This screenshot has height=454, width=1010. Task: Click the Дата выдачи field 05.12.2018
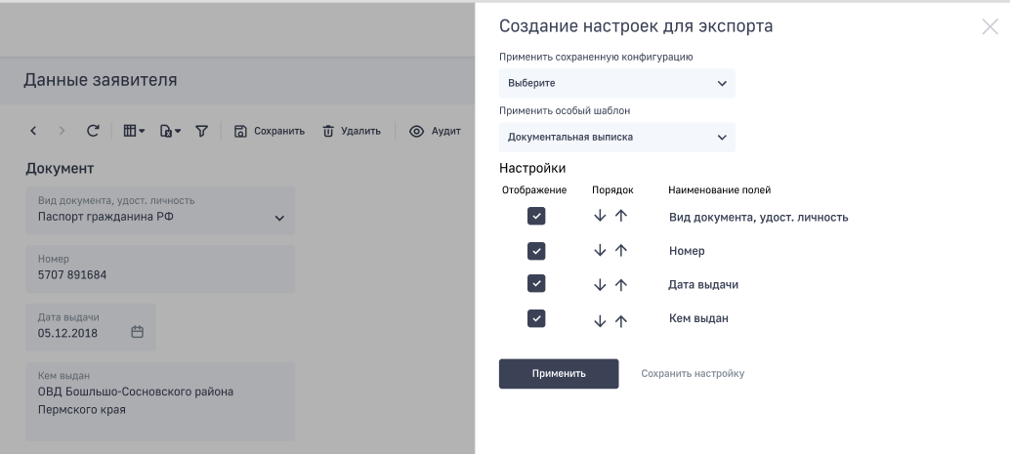pos(91,327)
